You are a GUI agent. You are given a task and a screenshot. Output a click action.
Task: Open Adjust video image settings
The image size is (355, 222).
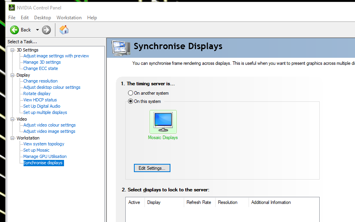point(49,131)
